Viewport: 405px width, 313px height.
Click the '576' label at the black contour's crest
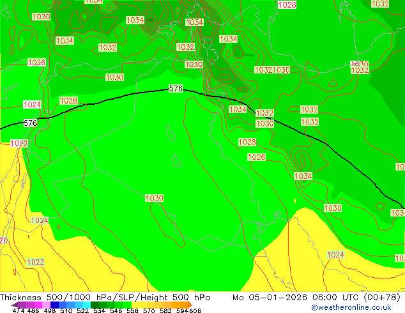tap(176, 89)
